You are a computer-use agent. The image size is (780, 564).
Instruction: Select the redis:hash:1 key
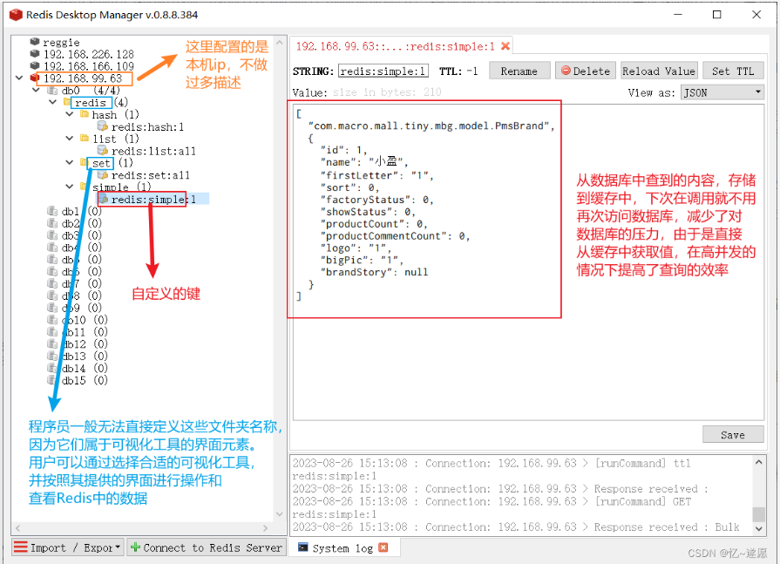pos(147,126)
